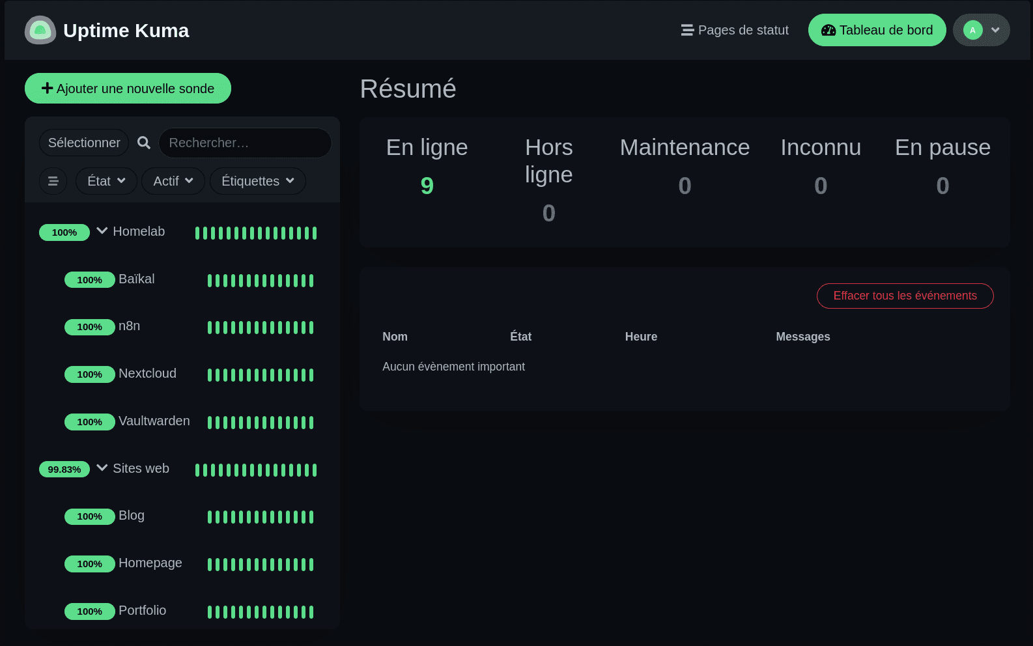1033x646 pixels.
Task: Collapse the Homelab group chevron
Action: (x=102, y=231)
